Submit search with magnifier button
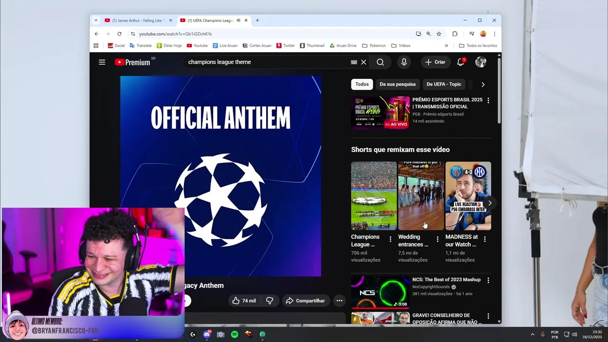 380,62
